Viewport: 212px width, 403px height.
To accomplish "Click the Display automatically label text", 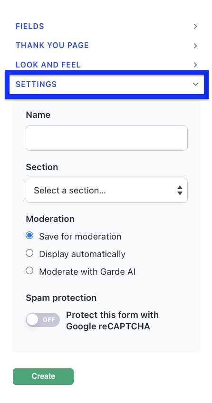I will pyautogui.click(x=82, y=254).
